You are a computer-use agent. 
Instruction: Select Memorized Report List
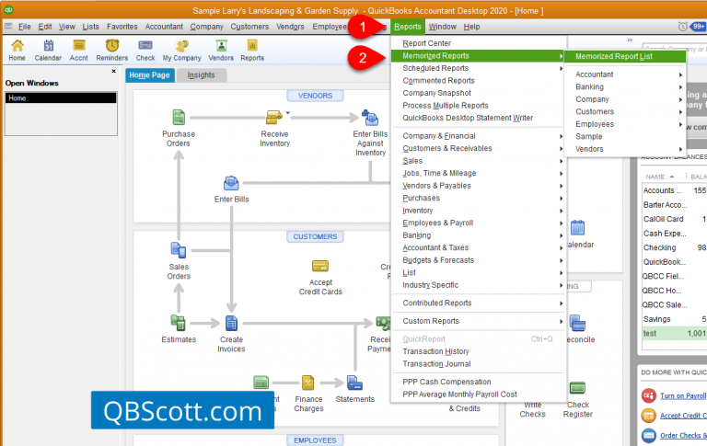(x=625, y=56)
